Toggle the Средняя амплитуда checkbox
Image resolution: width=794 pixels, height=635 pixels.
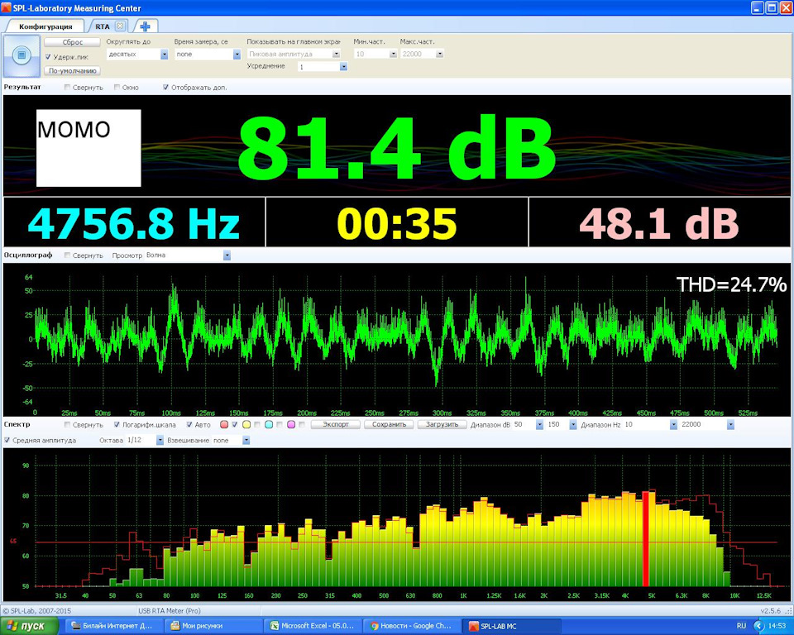(x=7, y=440)
